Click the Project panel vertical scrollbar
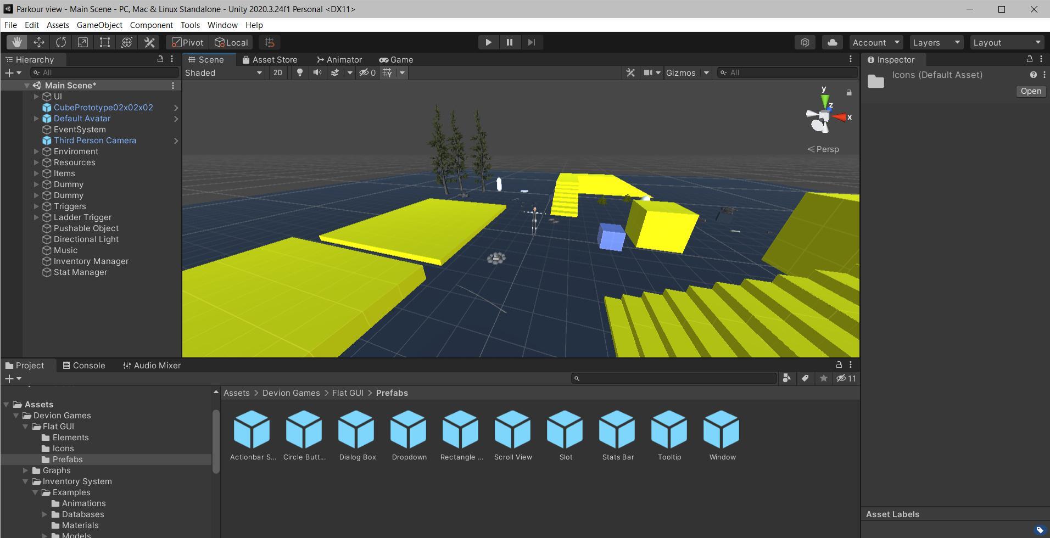 tap(216, 441)
